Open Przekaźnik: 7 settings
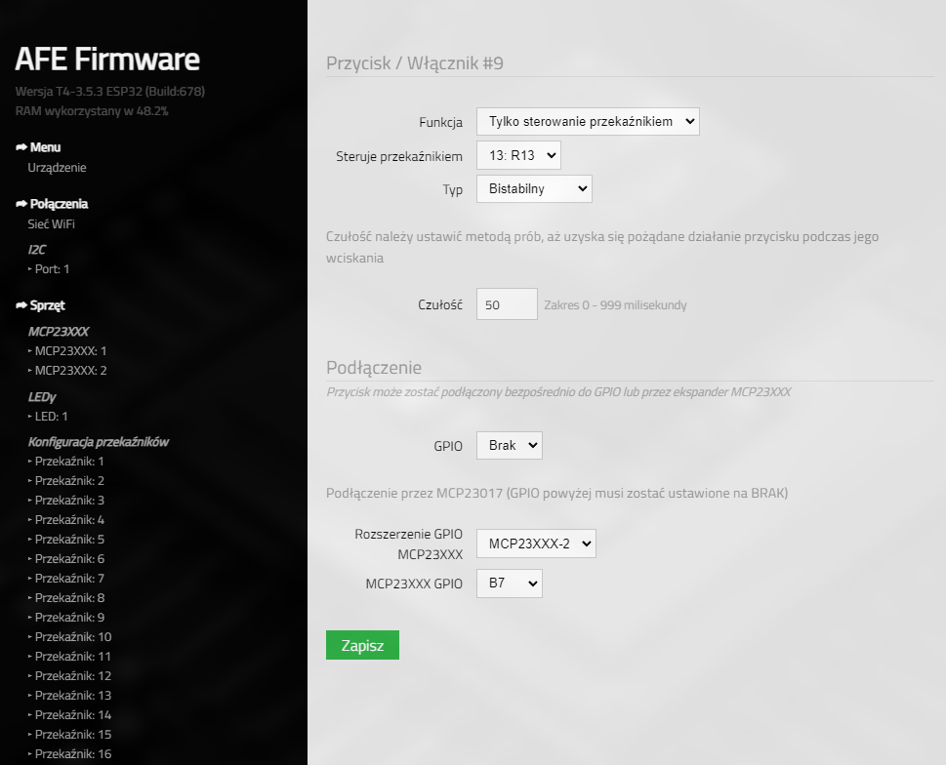This screenshot has width=946, height=765. point(69,578)
